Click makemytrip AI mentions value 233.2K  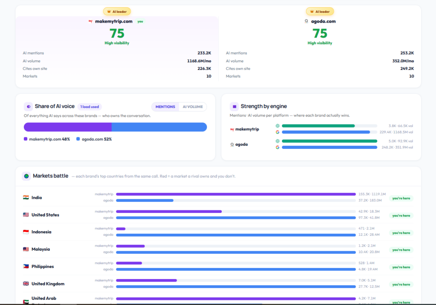(x=204, y=53)
